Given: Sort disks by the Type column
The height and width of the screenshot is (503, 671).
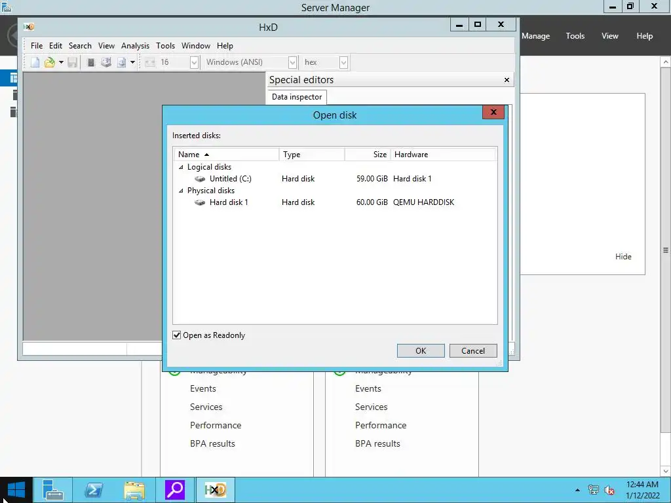Looking at the screenshot, I should [x=312, y=155].
